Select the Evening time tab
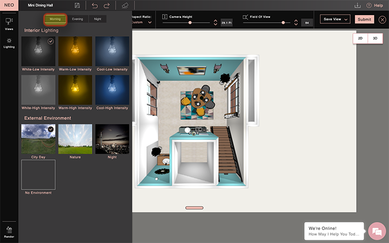The height and width of the screenshot is (243, 389). (x=77, y=19)
